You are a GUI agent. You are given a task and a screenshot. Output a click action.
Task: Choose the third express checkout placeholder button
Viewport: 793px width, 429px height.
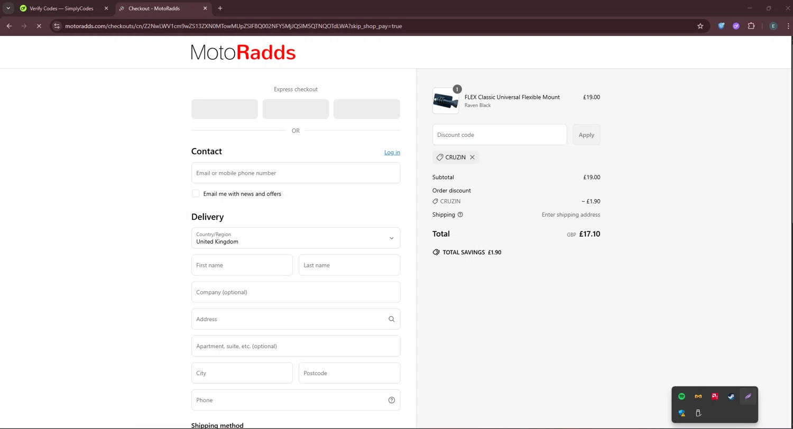(x=366, y=109)
